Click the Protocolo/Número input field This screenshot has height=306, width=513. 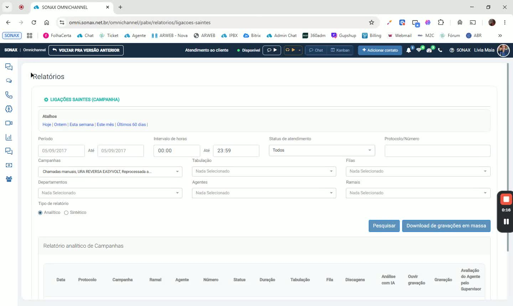[437, 151]
